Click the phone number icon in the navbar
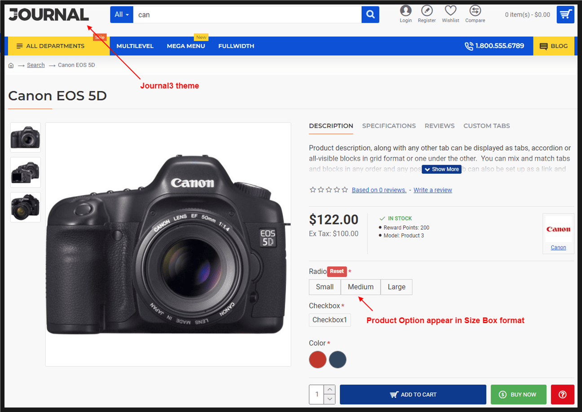 [469, 46]
